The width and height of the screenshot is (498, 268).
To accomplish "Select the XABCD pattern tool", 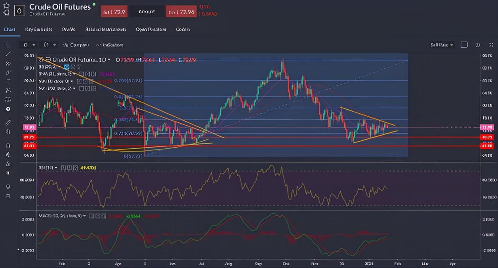I will 8,91.
